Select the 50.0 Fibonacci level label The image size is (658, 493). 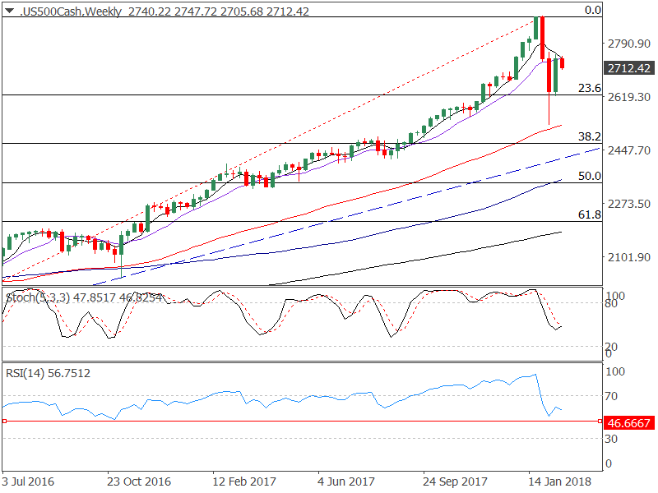coord(590,176)
